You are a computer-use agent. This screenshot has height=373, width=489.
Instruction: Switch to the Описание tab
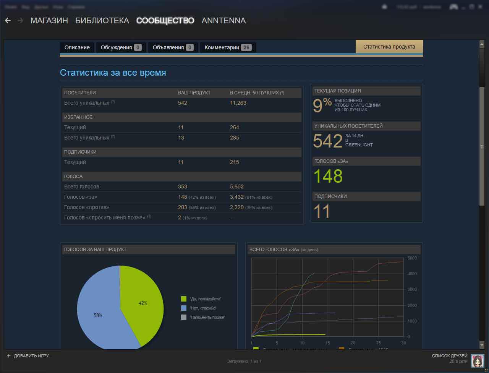(x=77, y=47)
